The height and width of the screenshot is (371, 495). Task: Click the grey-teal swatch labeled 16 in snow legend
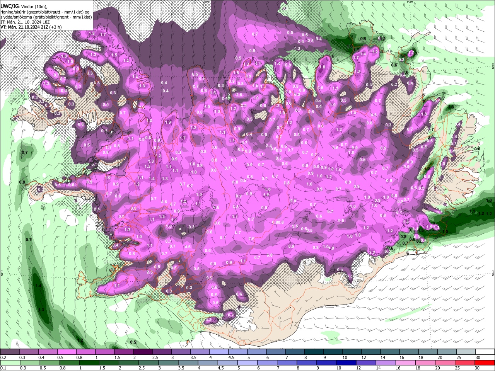(409, 352)
